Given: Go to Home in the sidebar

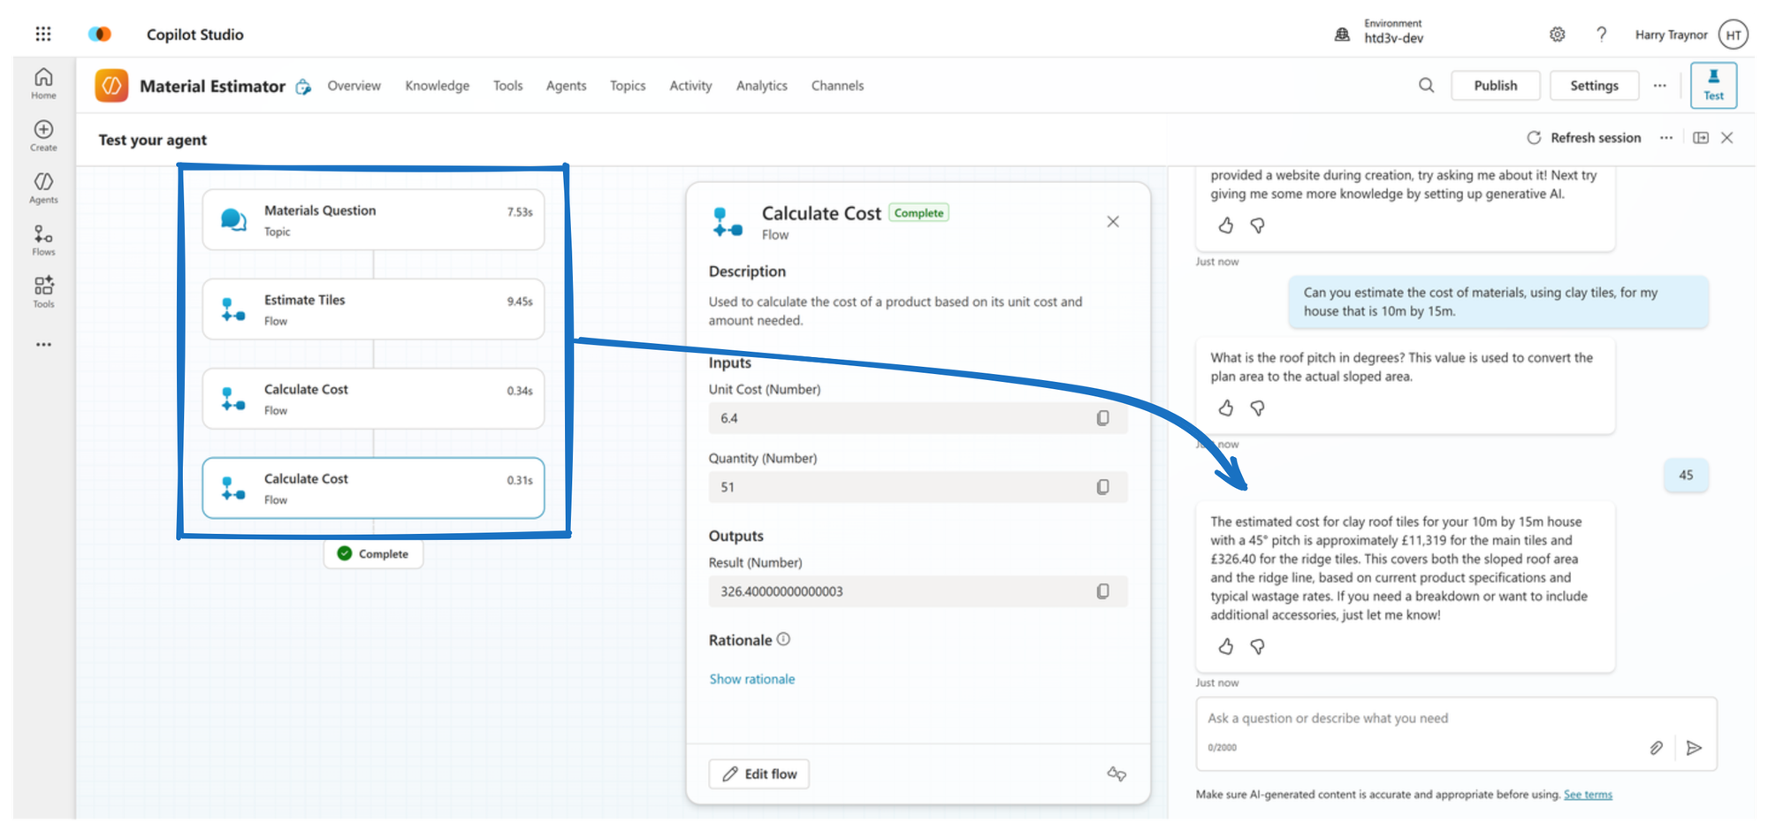Looking at the screenshot, I should 43,83.
